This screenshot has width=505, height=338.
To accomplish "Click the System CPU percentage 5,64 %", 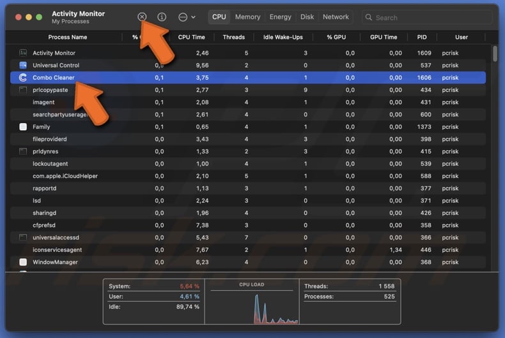I will [x=189, y=286].
